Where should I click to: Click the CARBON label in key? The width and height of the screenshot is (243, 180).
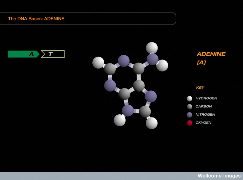click(x=204, y=106)
